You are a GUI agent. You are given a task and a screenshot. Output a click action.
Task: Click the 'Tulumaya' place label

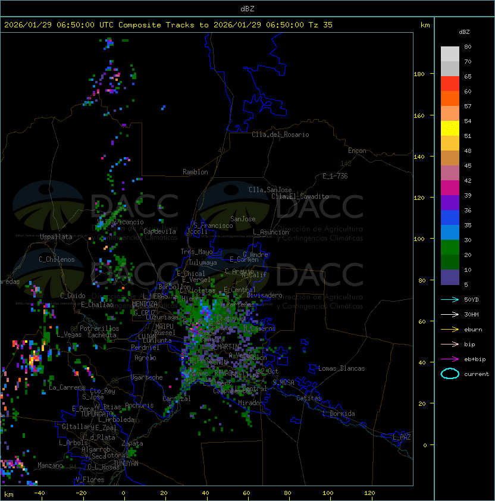(x=203, y=262)
